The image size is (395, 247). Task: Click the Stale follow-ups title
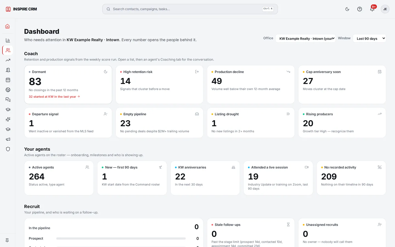click(x=227, y=225)
